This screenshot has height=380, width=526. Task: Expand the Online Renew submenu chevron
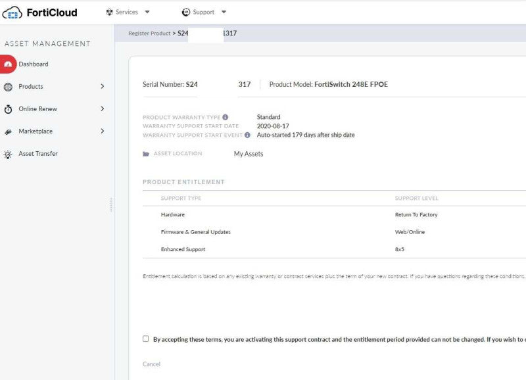point(103,108)
